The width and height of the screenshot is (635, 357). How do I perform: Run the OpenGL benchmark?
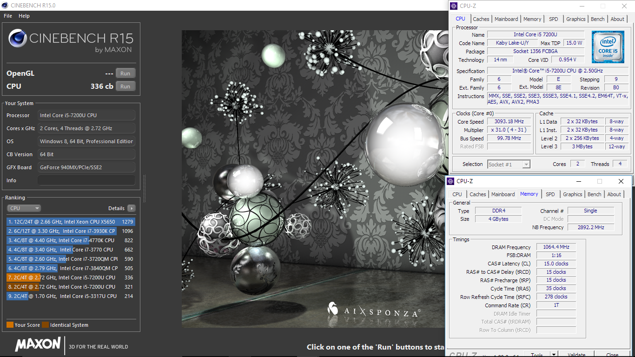tap(126, 73)
